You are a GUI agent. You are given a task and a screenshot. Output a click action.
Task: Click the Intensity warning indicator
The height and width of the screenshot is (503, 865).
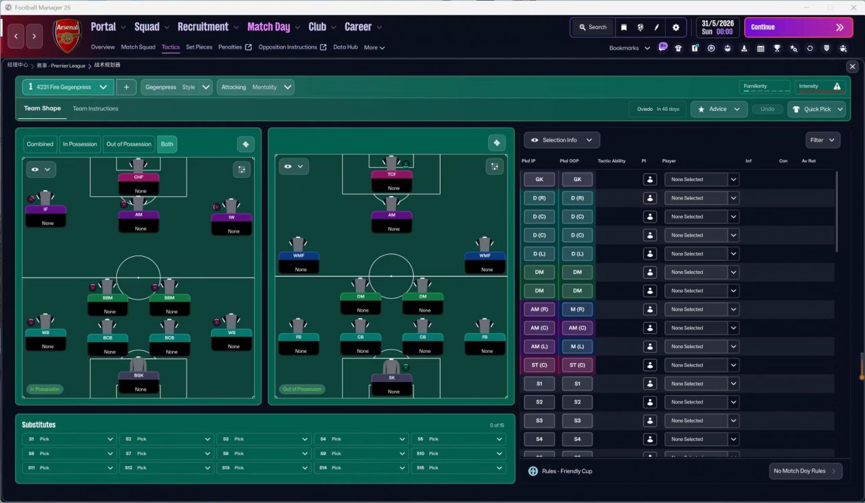(x=820, y=87)
